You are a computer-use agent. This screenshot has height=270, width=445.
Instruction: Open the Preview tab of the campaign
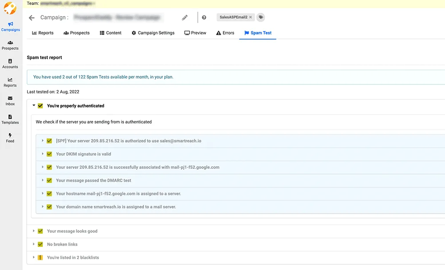[x=195, y=32]
